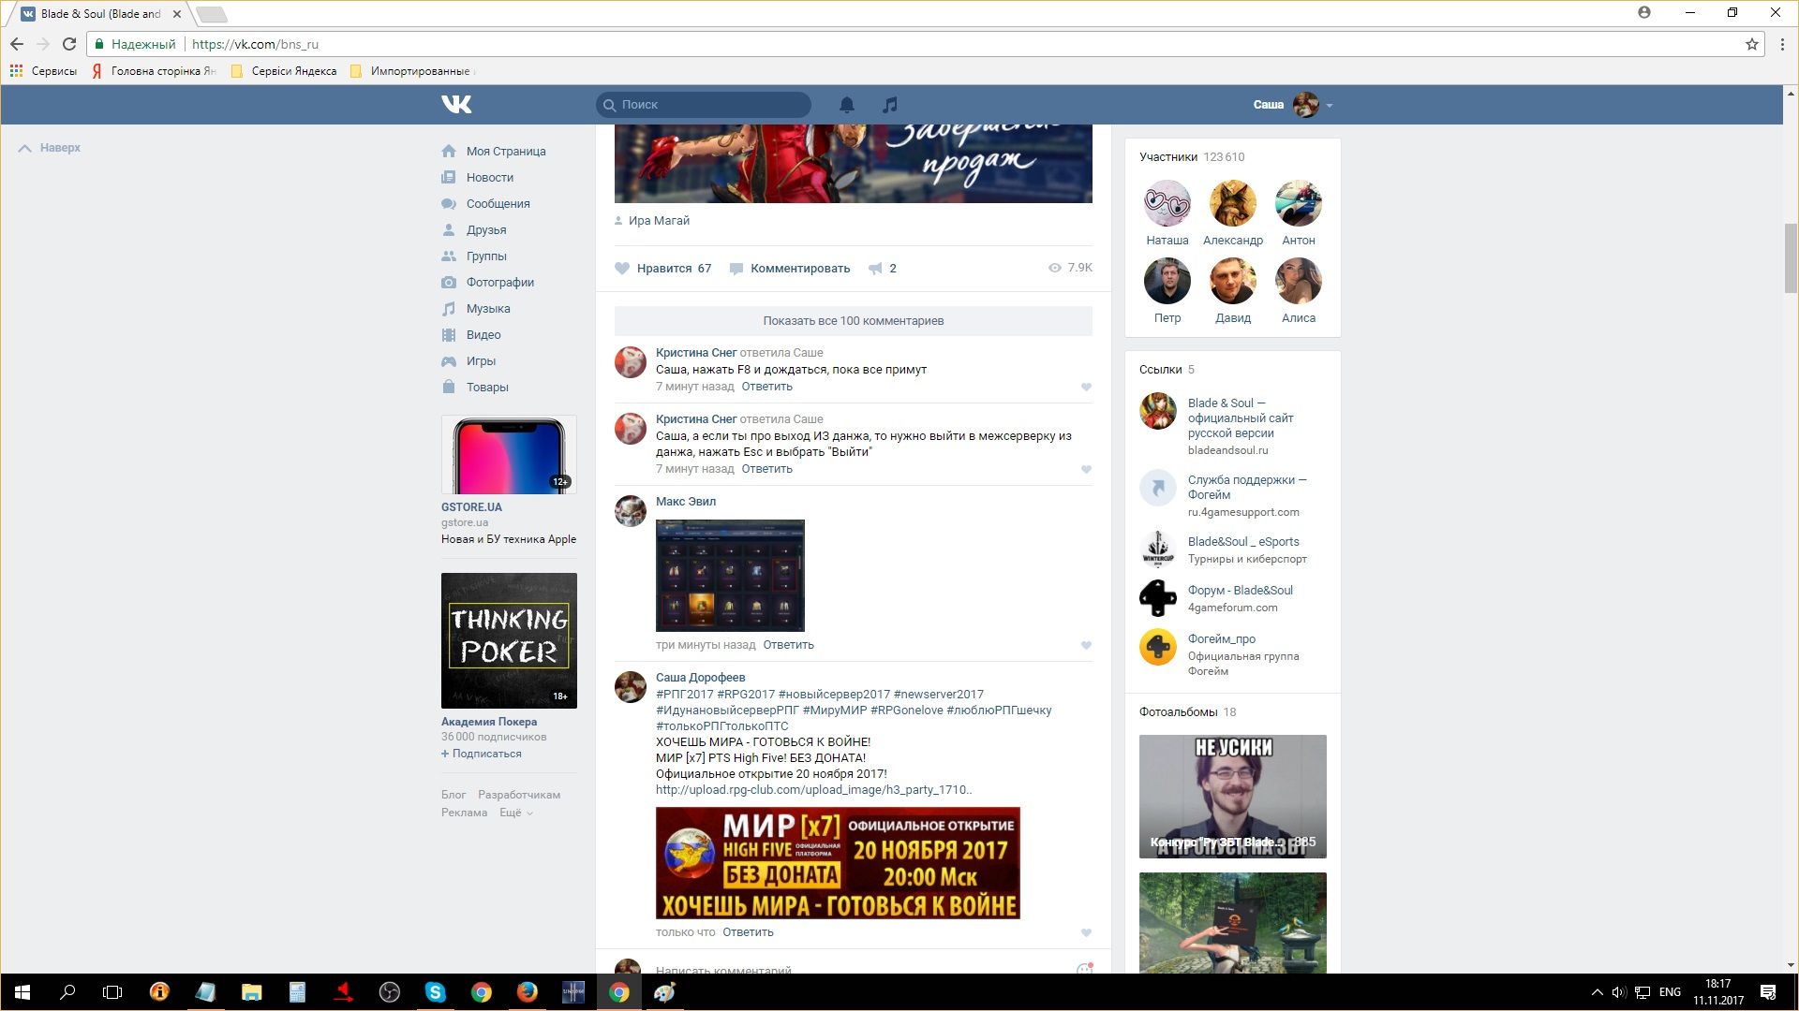
Task: Open the music note player icon
Action: [890, 105]
